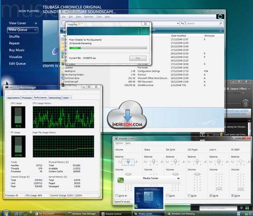Viewport: 253px width, 216px height.
Task: Click the My Sharing Folders shortcut icon
Action: pyautogui.click(x=62, y=75)
